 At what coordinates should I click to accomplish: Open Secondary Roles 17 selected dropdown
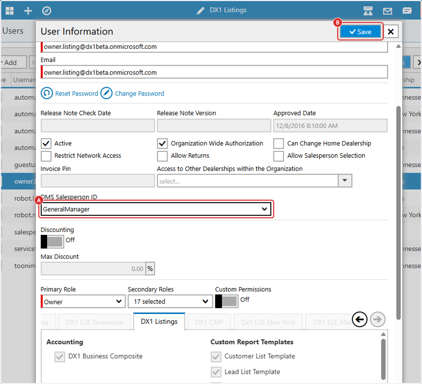(170, 301)
